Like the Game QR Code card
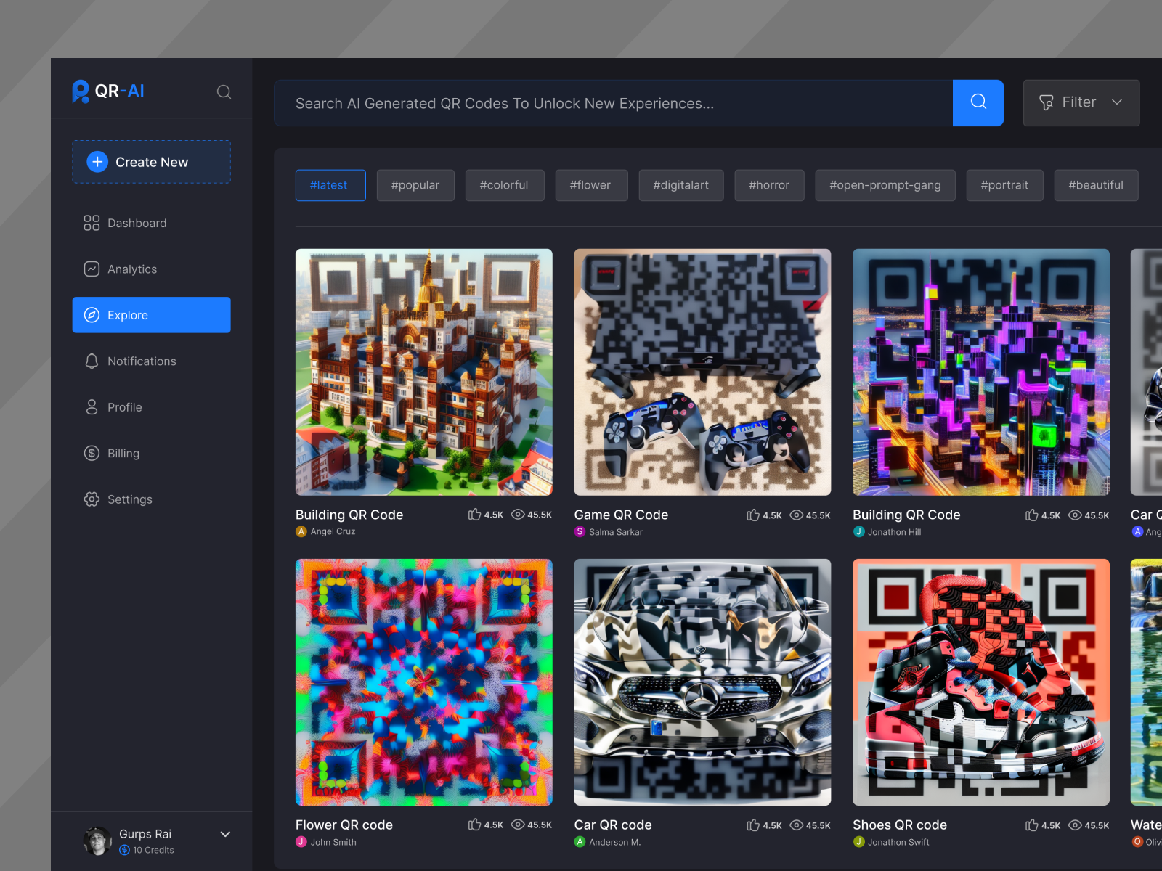The width and height of the screenshot is (1162, 871). pos(753,515)
